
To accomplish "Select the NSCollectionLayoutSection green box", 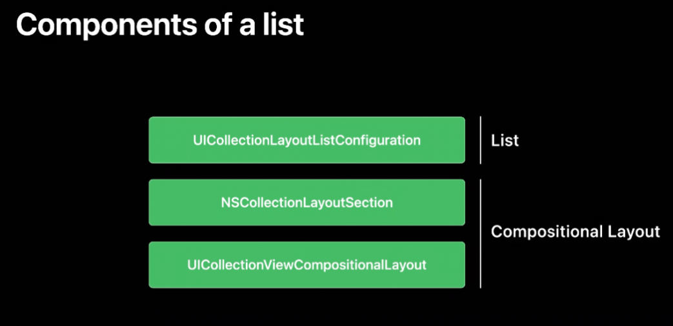I will pos(306,202).
